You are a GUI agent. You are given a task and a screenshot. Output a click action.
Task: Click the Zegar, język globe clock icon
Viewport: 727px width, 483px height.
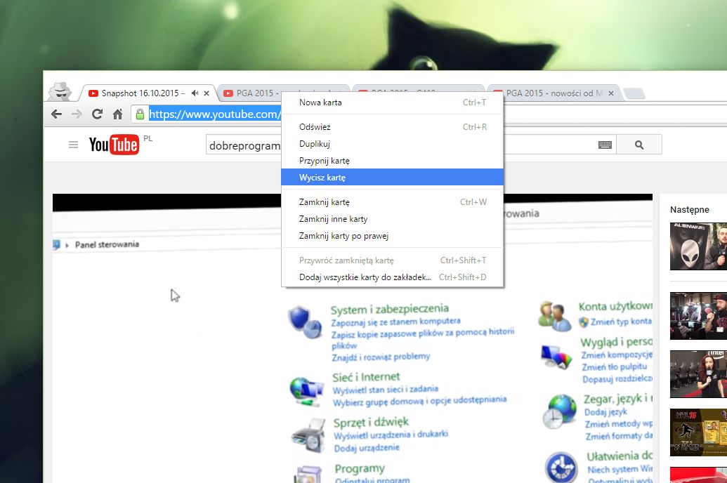click(x=560, y=411)
